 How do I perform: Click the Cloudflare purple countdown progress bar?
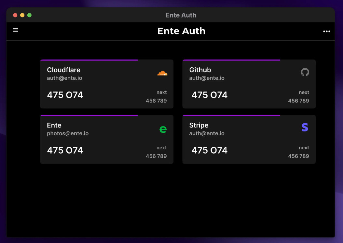(89, 60)
